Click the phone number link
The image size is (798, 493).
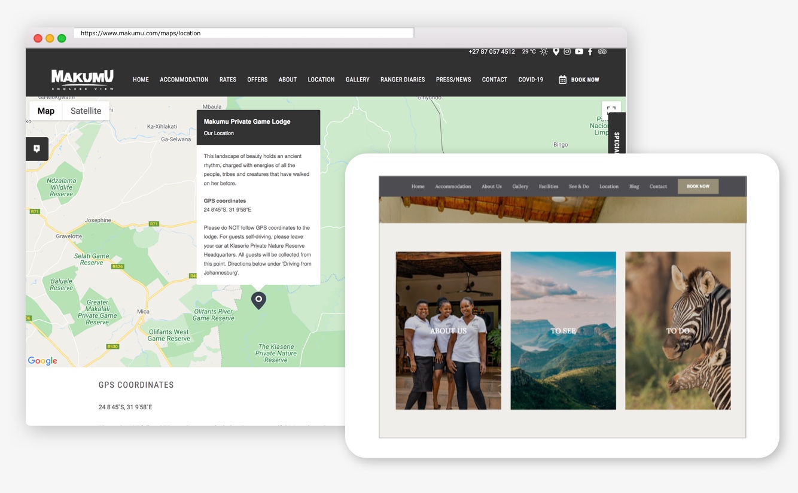pos(492,51)
